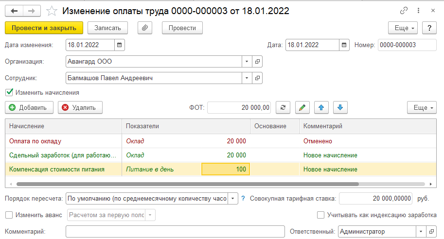The image size is (444, 239).
Task: Click the horizontal scrollbar under the table
Action: [x=187, y=184]
